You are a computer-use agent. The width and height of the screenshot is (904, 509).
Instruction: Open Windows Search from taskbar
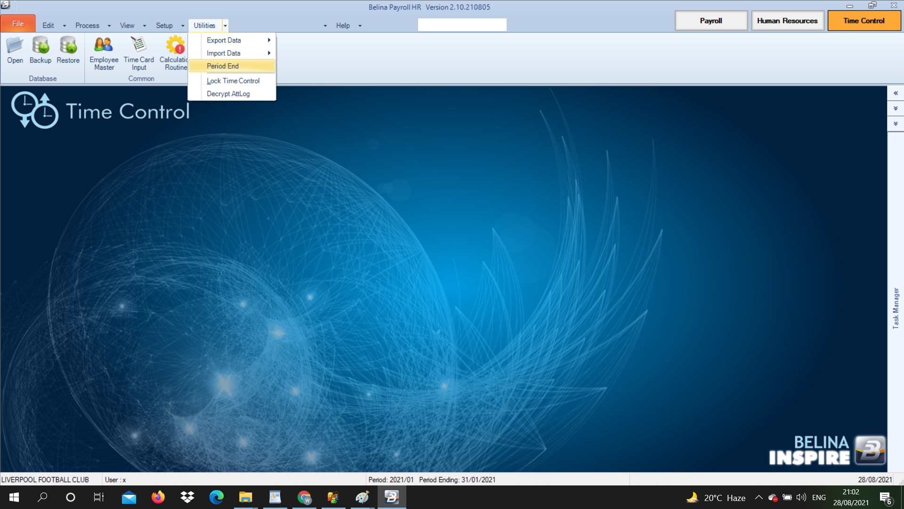click(42, 497)
